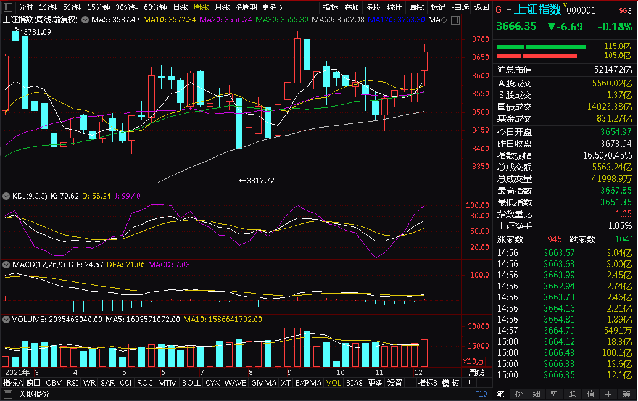Expand the 更多 periods menu

(272, 7)
